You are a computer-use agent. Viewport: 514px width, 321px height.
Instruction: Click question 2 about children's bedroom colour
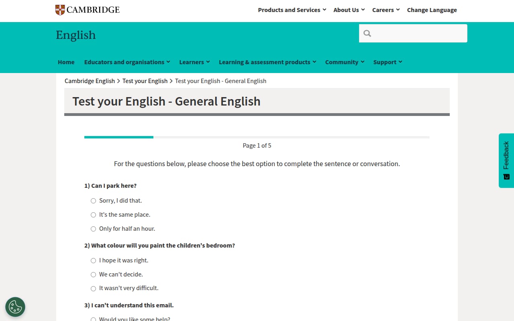pyautogui.click(x=159, y=246)
